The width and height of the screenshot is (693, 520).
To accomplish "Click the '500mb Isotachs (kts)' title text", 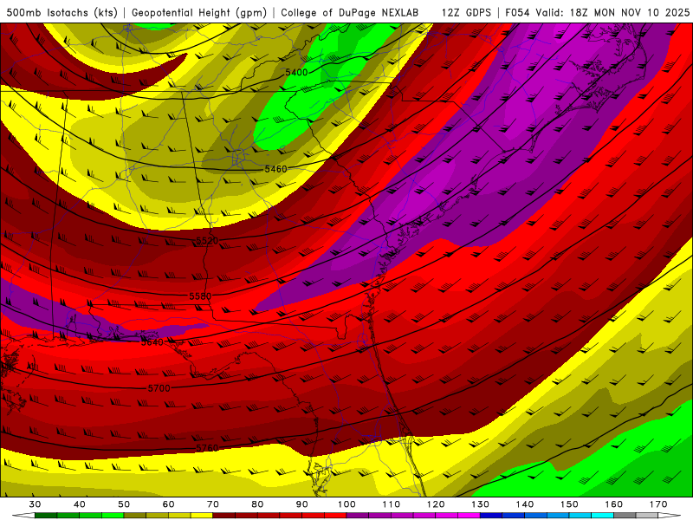I will (x=62, y=13).
